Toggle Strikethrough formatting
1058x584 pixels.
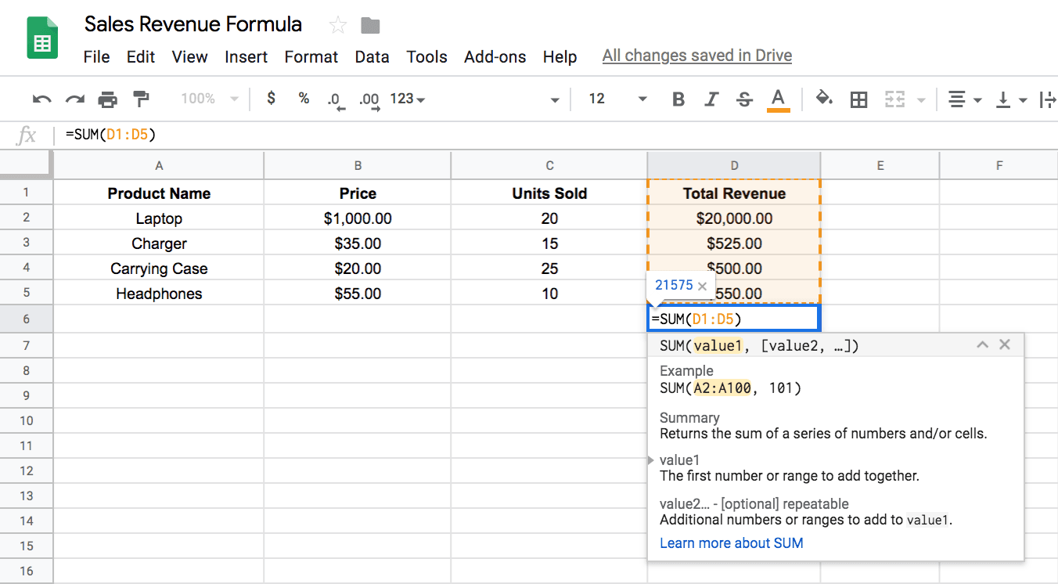click(x=745, y=99)
